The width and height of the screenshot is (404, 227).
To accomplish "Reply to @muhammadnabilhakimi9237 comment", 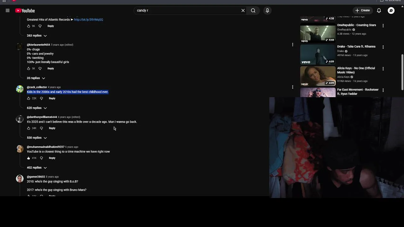I will [52, 158].
